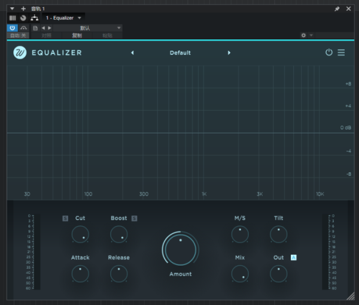The height and width of the screenshot is (305, 359).
Task: Click the output level meter
Action: [326, 252]
